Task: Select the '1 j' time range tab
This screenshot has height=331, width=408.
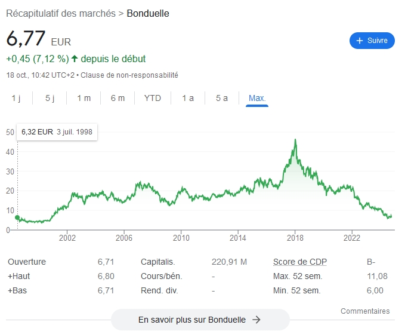Action: [x=16, y=98]
